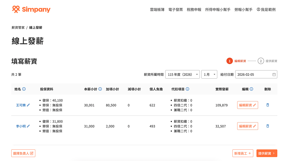
Task: Expand the 115 年度 (2026) year dropdown
Action: pyautogui.click(x=182, y=74)
